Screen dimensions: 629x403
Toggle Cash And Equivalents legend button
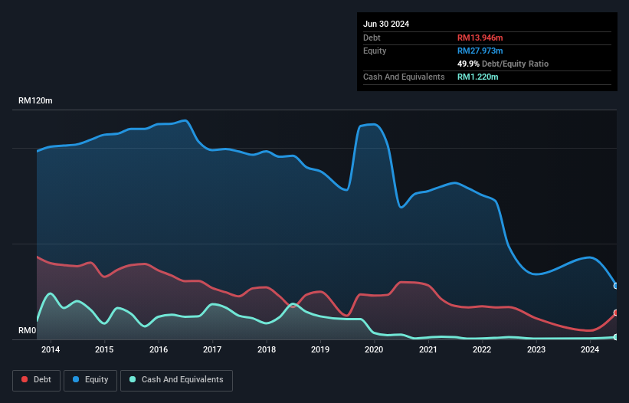coord(176,380)
